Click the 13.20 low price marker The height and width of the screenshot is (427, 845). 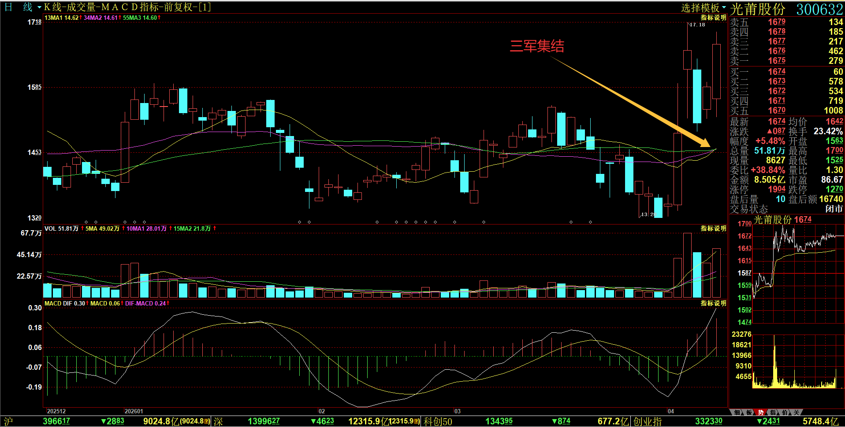tap(648, 214)
